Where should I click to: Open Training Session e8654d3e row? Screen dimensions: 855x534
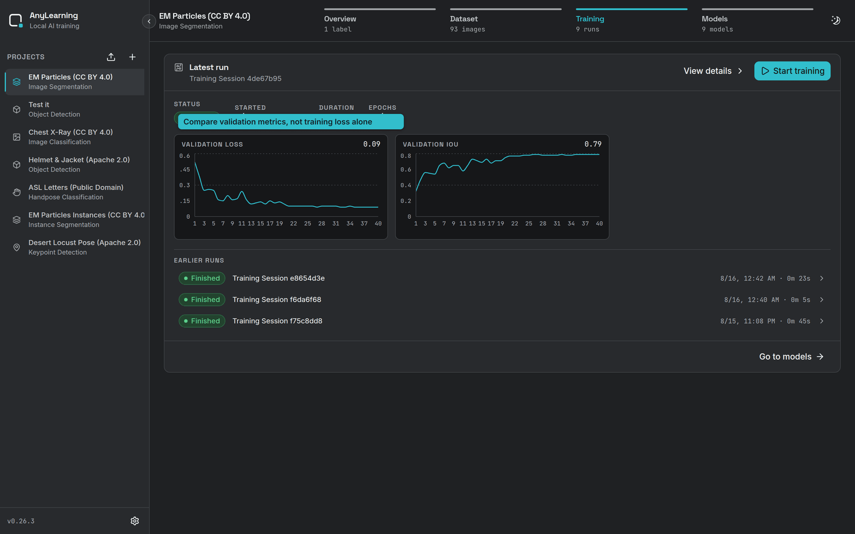(502, 278)
